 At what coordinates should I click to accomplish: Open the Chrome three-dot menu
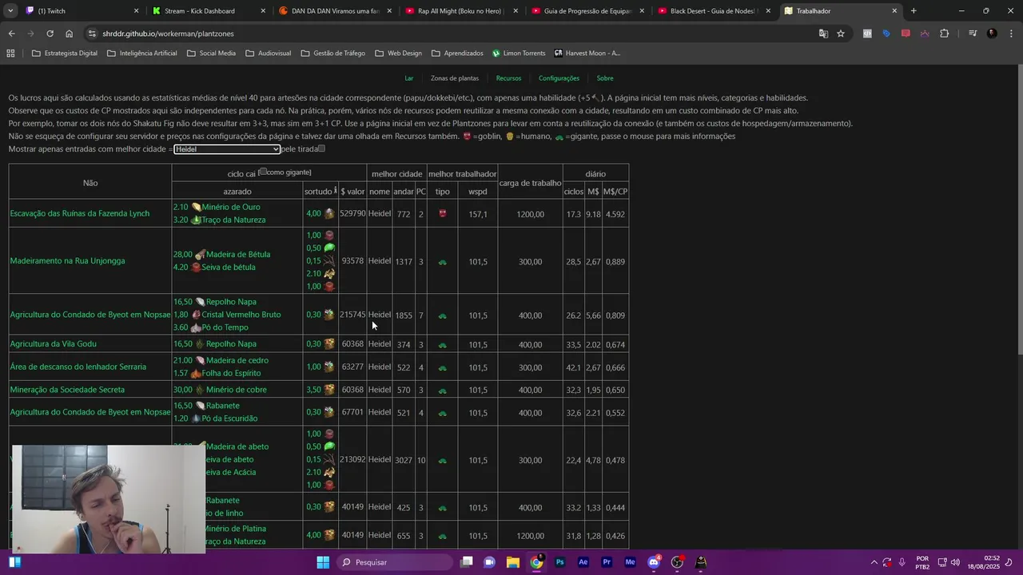(x=1010, y=34)
